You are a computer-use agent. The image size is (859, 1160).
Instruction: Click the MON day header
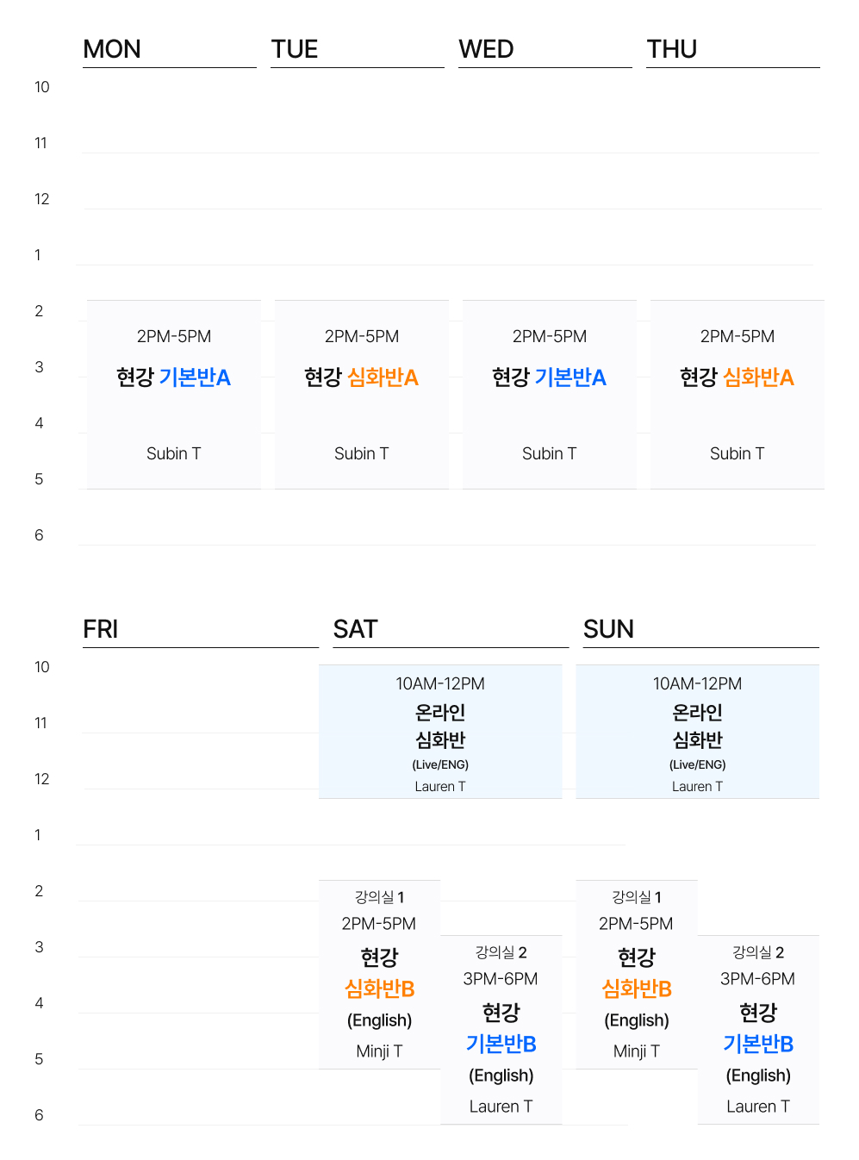pos(112,49)
